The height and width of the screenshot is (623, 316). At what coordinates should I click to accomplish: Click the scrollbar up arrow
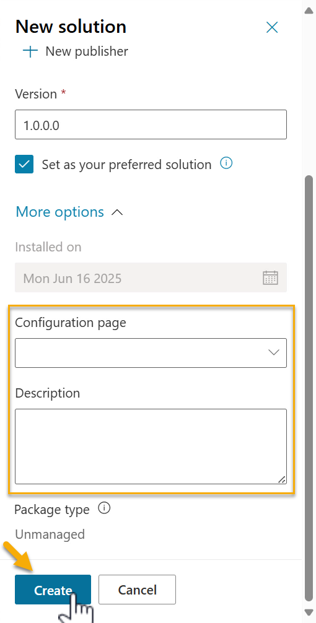tap(309, 11)
